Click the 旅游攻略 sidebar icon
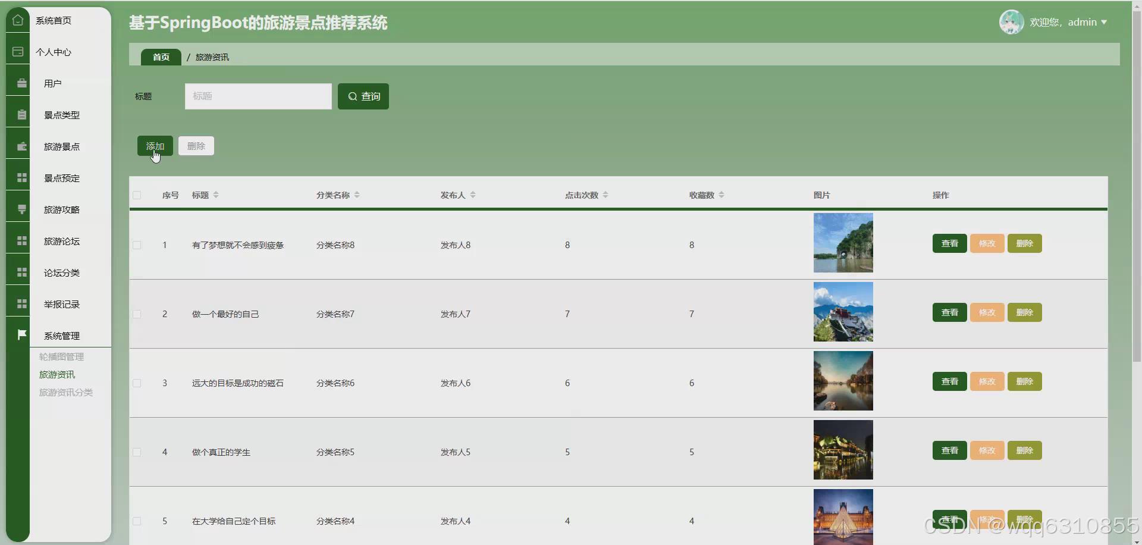The image size is (1142, 545). [21, 209]
